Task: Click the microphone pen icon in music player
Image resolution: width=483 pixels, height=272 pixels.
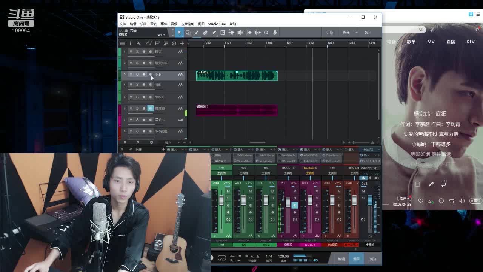Action: pos(431,184)
